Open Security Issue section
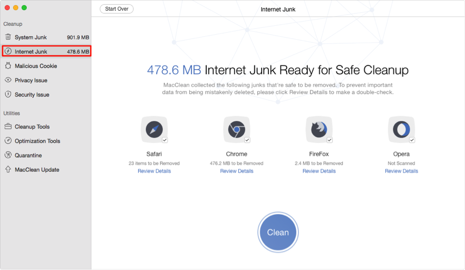The height and width of the screenshot is (270, 465). coord(46,94)
